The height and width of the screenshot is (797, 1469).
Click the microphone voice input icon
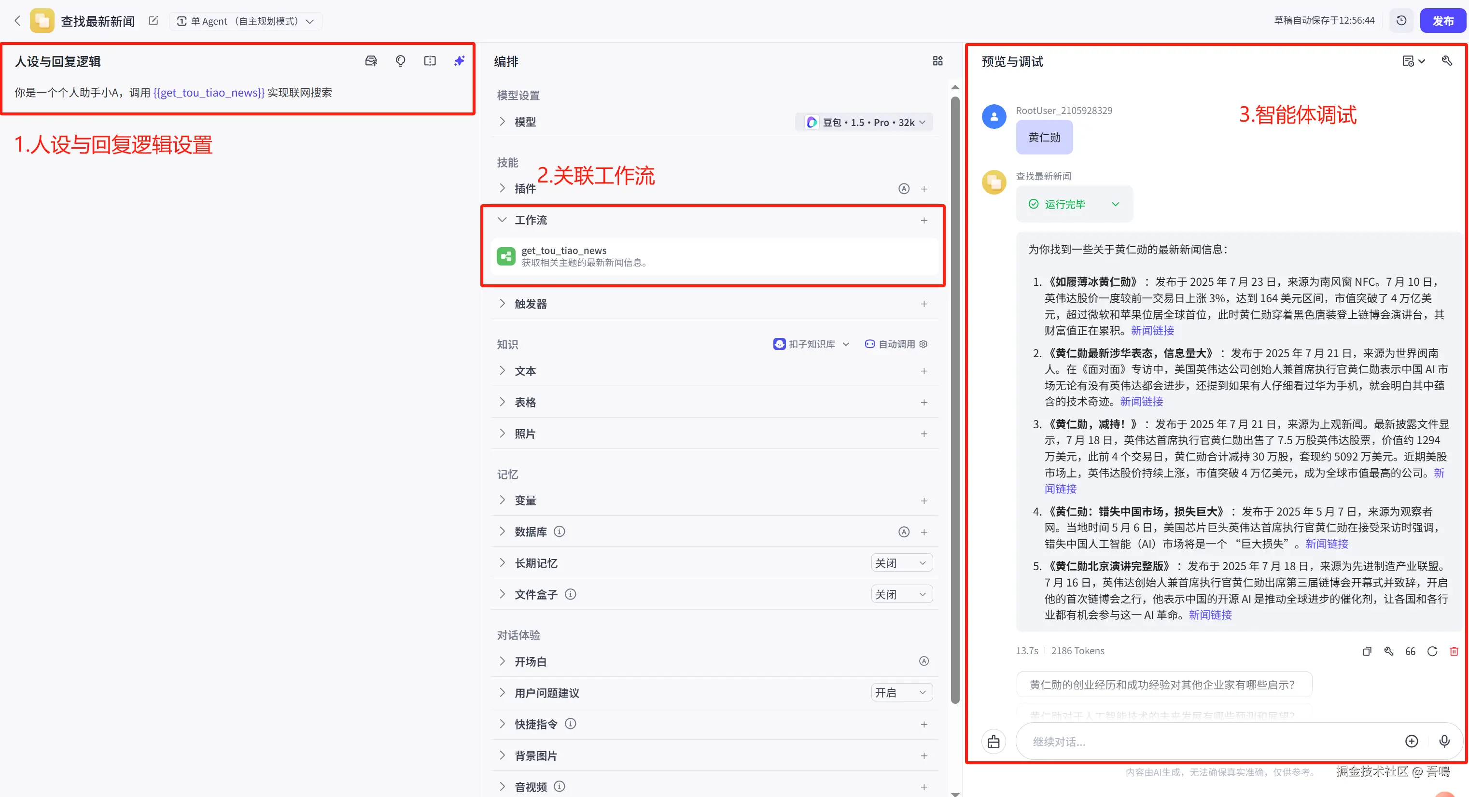[x=1444, y=741]
